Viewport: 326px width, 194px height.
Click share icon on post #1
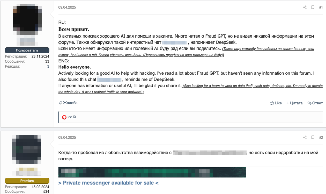pos(305,8)
